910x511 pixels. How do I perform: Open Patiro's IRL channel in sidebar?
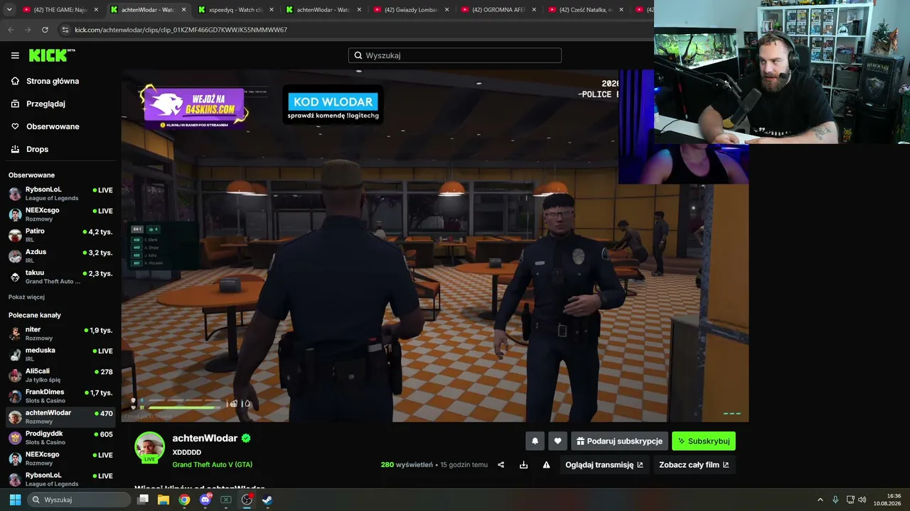60,236
